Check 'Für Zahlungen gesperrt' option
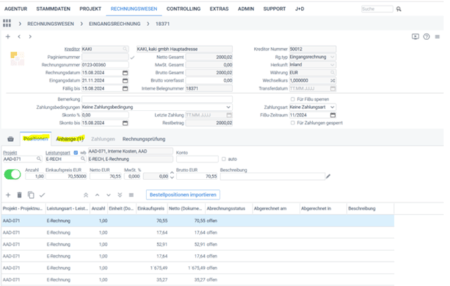The image size is (450, 286). pyautogui.click(x=291, y=123)
